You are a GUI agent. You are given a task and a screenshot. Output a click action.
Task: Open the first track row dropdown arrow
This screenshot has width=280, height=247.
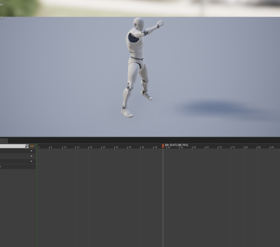pos(31,151)
